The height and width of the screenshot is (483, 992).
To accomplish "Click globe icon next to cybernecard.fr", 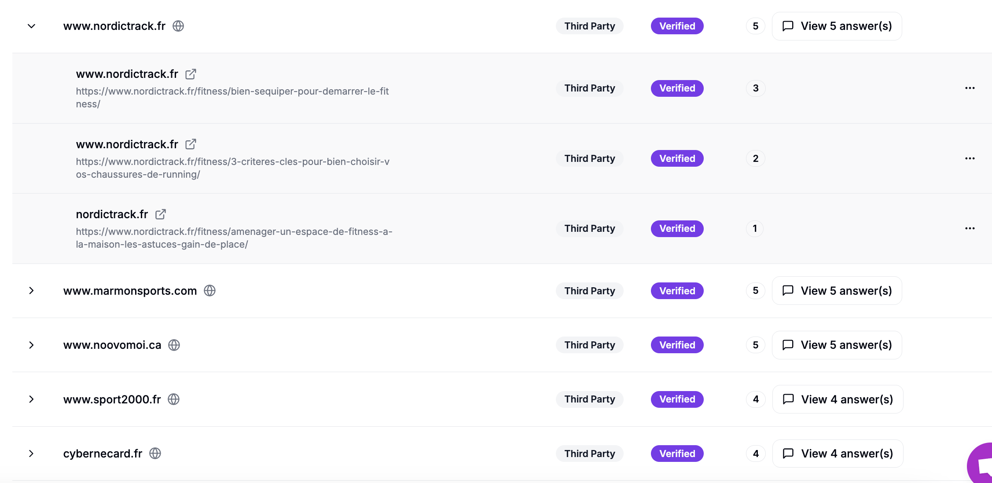I will (155, 454).
